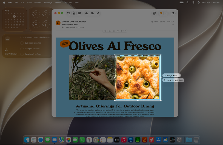
Task: Click the Siri icon in the menu bar
Action: (199, 2)
